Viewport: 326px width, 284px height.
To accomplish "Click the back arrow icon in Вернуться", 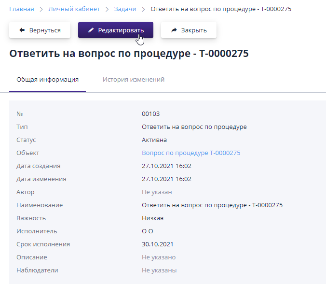I will tap(22, 30).
